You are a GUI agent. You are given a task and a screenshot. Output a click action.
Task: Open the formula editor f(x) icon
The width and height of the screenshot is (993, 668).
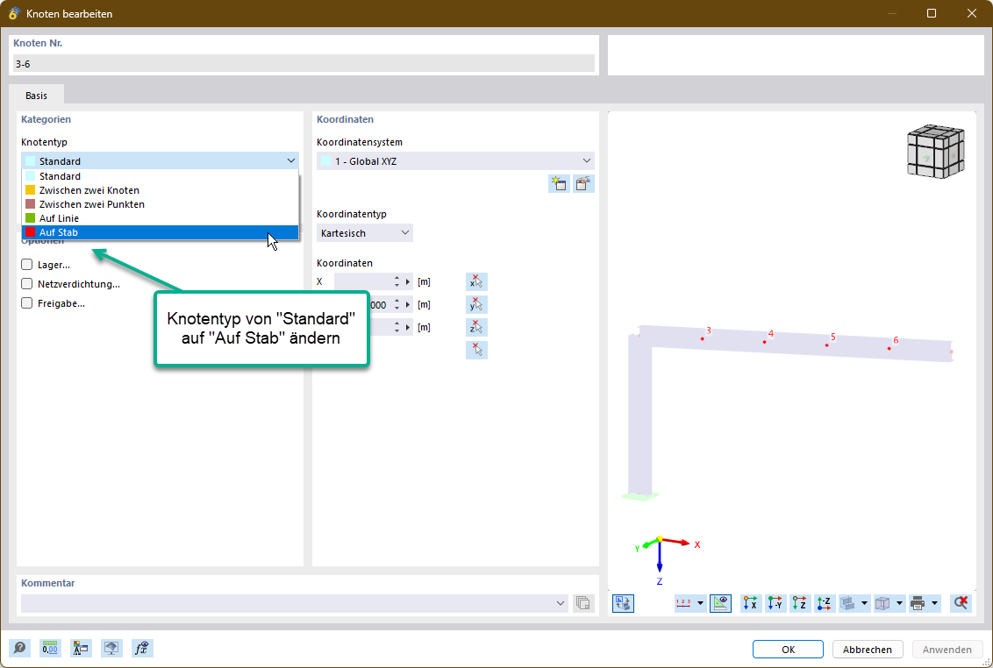point(141,648)
